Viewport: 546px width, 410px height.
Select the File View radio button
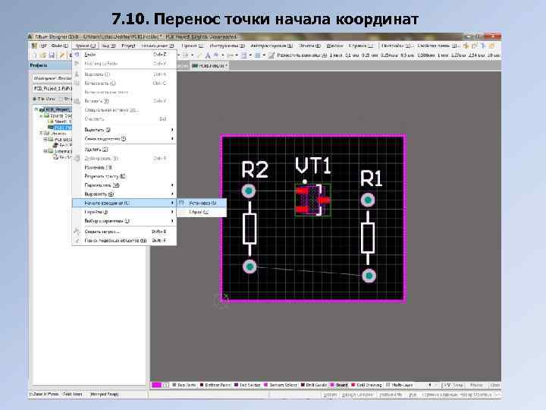(34, 99)
